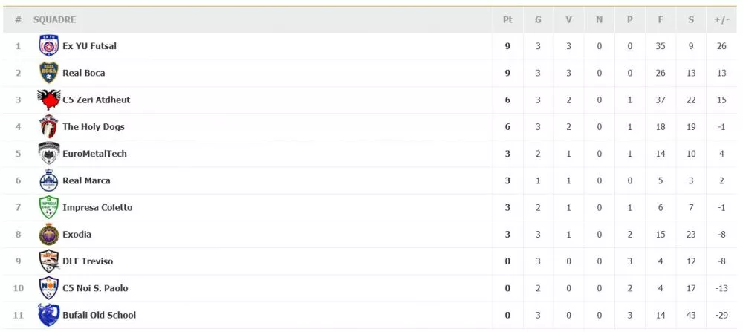Click the Impresa Coletto green shield logo

point(49,207)
